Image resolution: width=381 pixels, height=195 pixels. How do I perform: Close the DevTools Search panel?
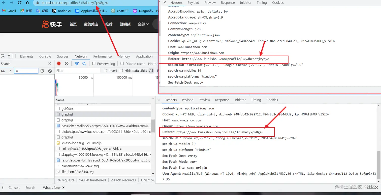[50, 63]
